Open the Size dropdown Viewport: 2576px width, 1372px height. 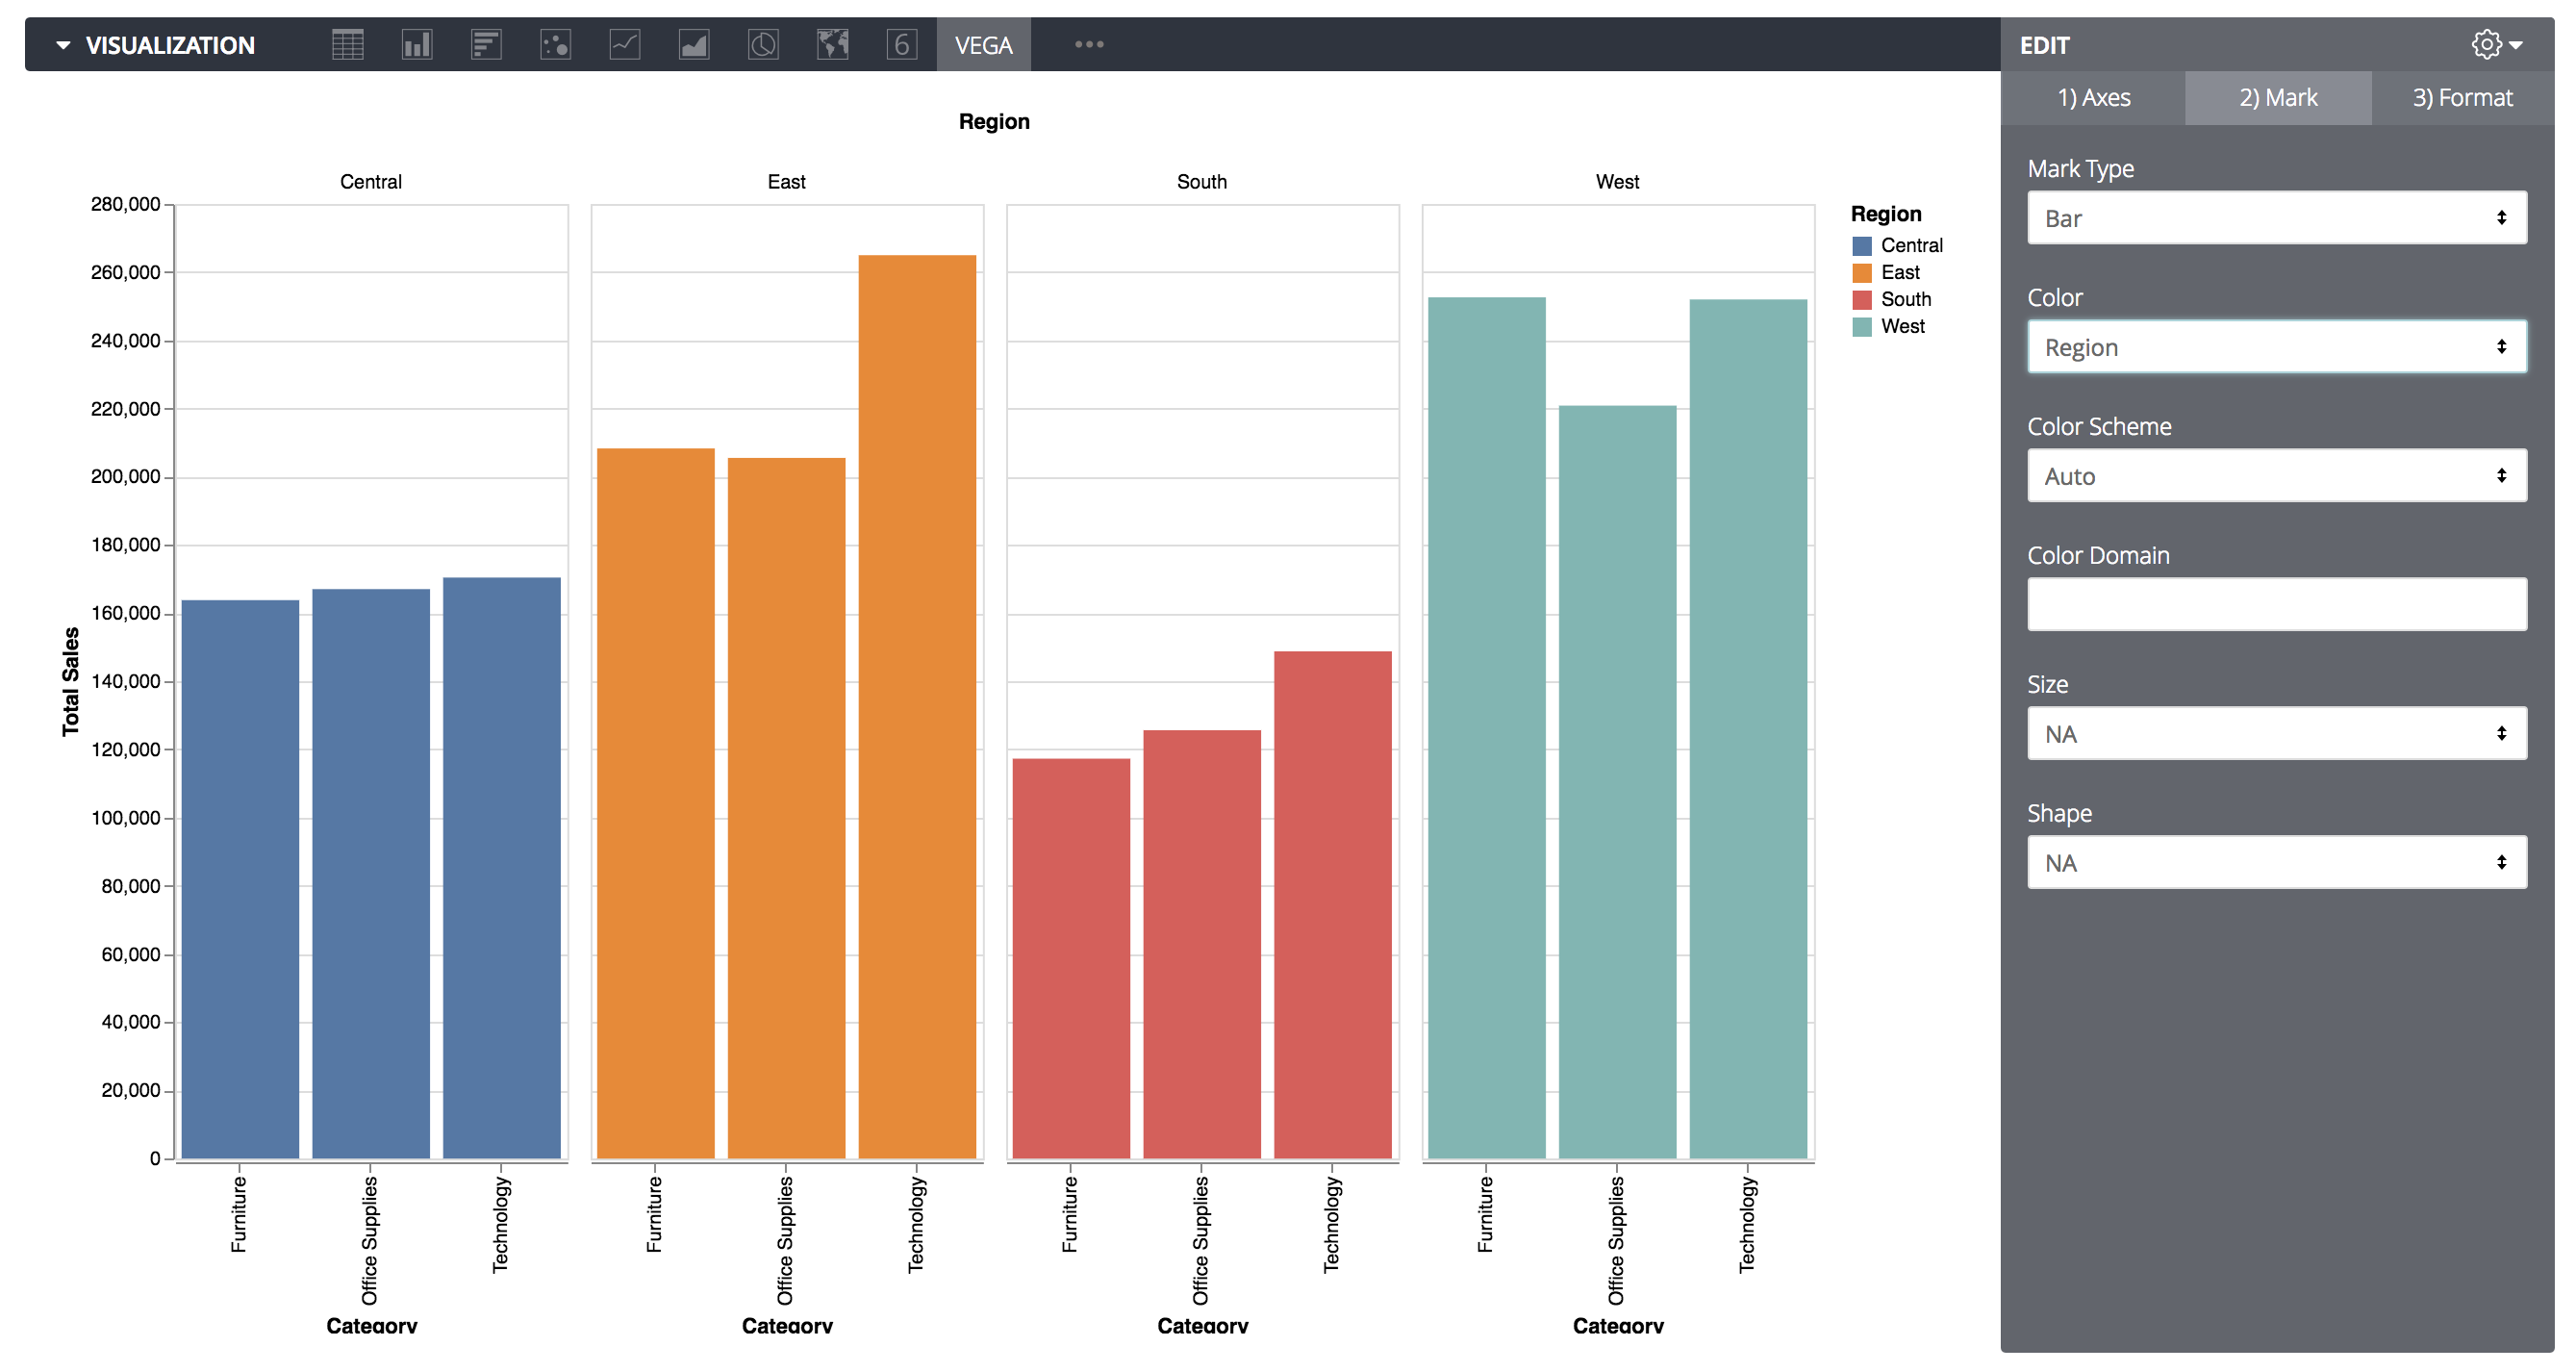[x=2276, y=734]
